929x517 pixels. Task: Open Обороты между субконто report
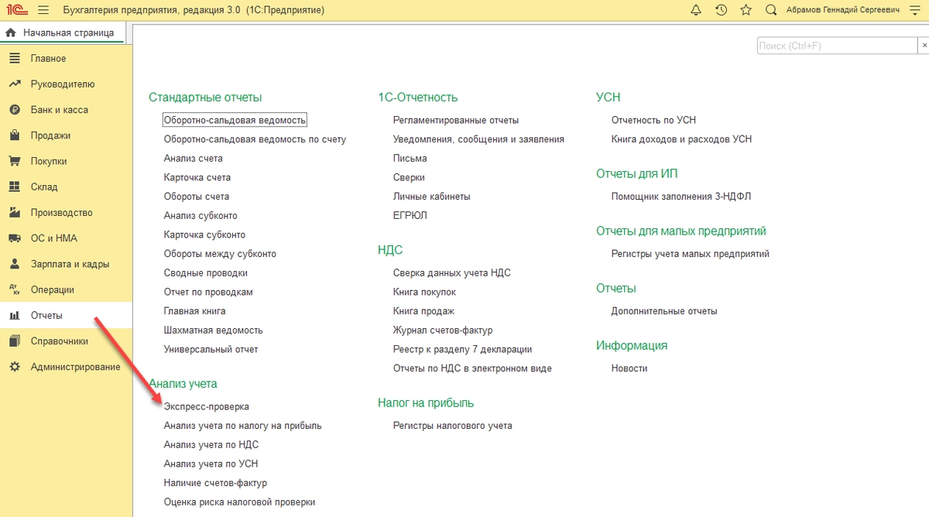click(x=220, y=254)
